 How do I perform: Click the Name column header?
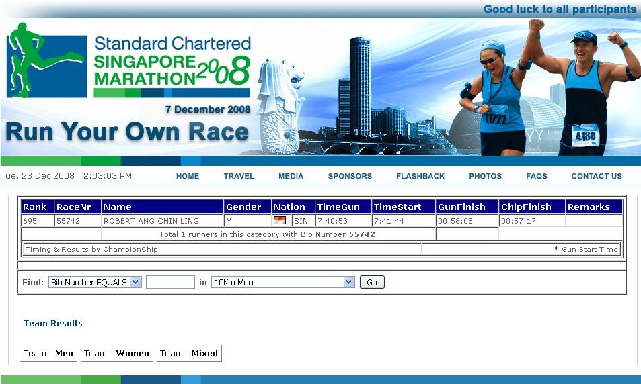pos(163,207)
